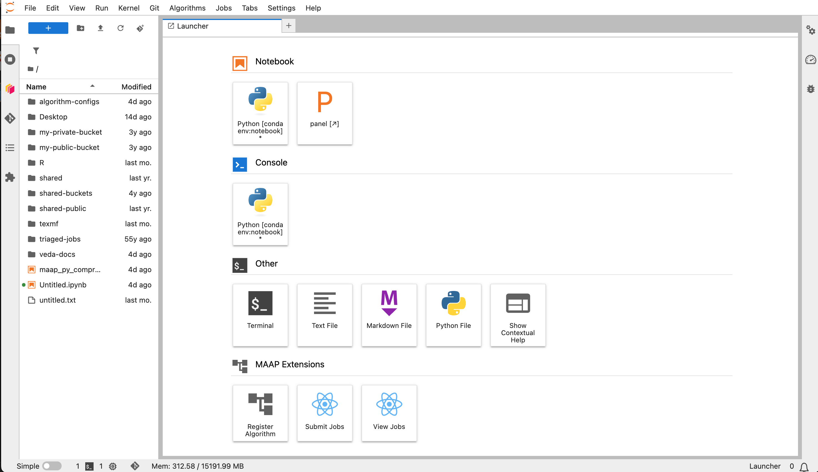Launch Python conda notebook under Notebook
Image resolution: width=818 pixels, height=472 pixels.
tap(260, 113)
